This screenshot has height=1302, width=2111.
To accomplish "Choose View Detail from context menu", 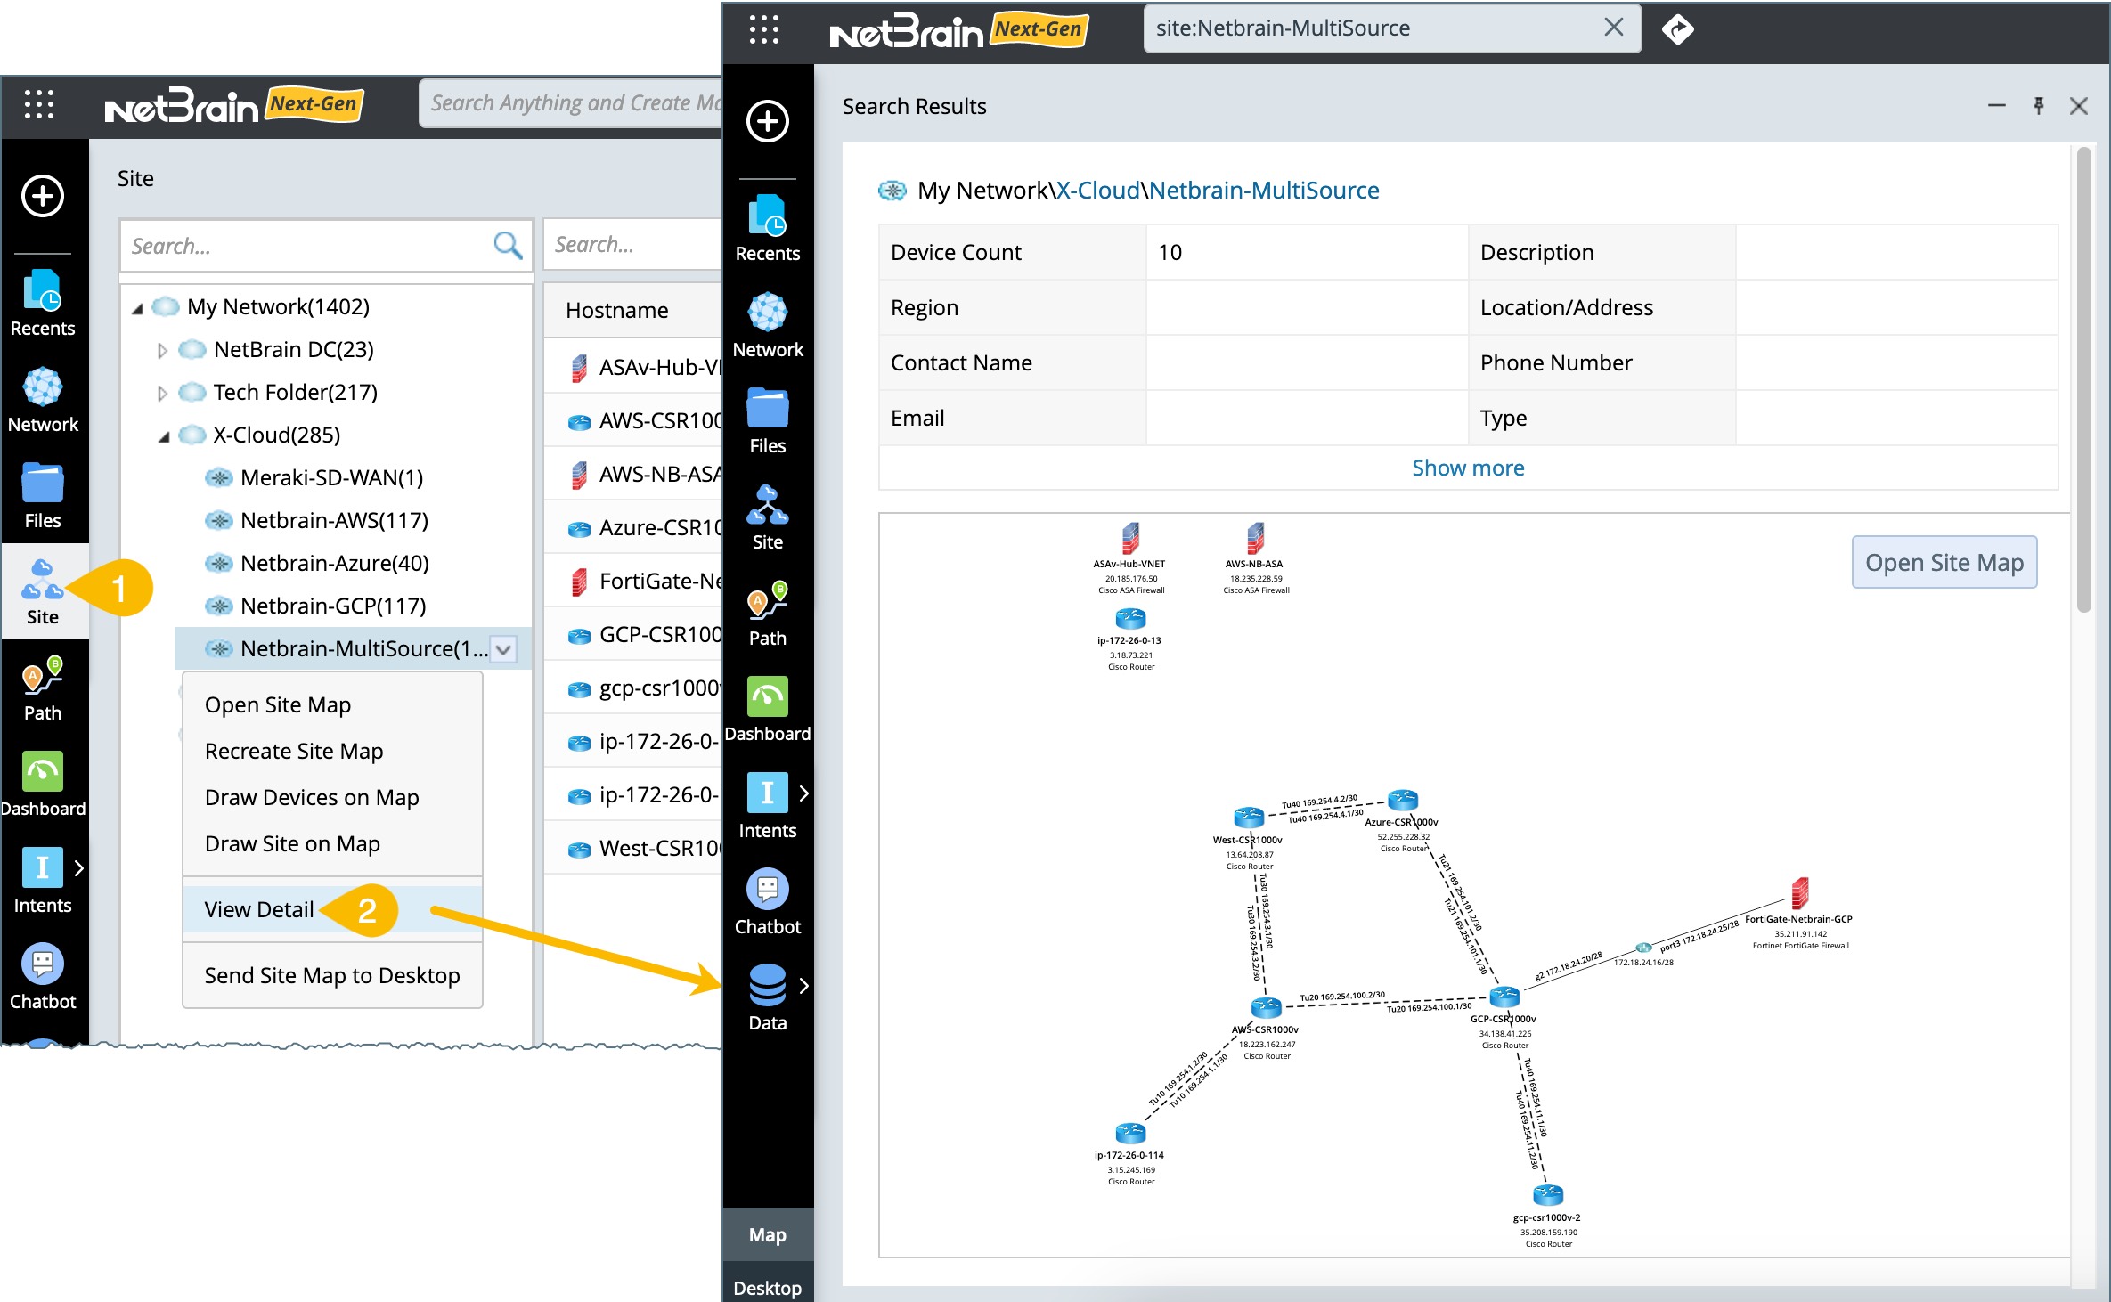I will [x=259, y=909].
